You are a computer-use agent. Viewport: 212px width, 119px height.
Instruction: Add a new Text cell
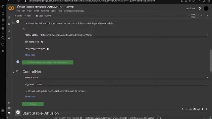27,16
